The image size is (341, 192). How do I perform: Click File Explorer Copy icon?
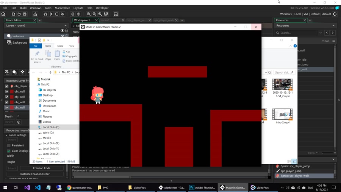pyautogui.click(x=48, y=55)
